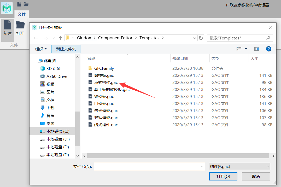
Task: Select 3D 对象 in the sidebar
Action: coord(50,68)
